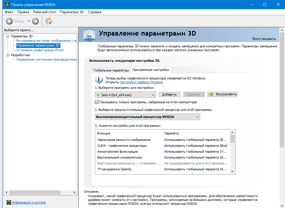Viewport: 285px width, 208px height.
Task: Open the Рабочий стол menu
Action: [x=44, y=12]
